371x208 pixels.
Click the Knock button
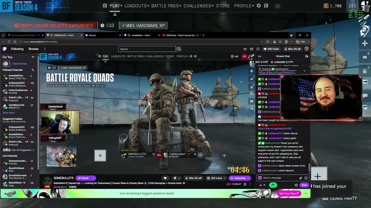[x=83, y=178]
